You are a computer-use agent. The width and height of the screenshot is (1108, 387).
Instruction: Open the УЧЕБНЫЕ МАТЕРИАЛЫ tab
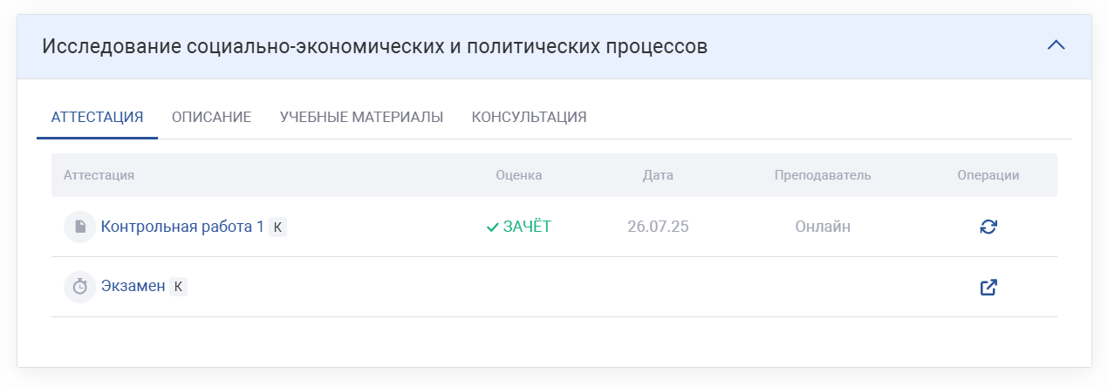[361, 117]
